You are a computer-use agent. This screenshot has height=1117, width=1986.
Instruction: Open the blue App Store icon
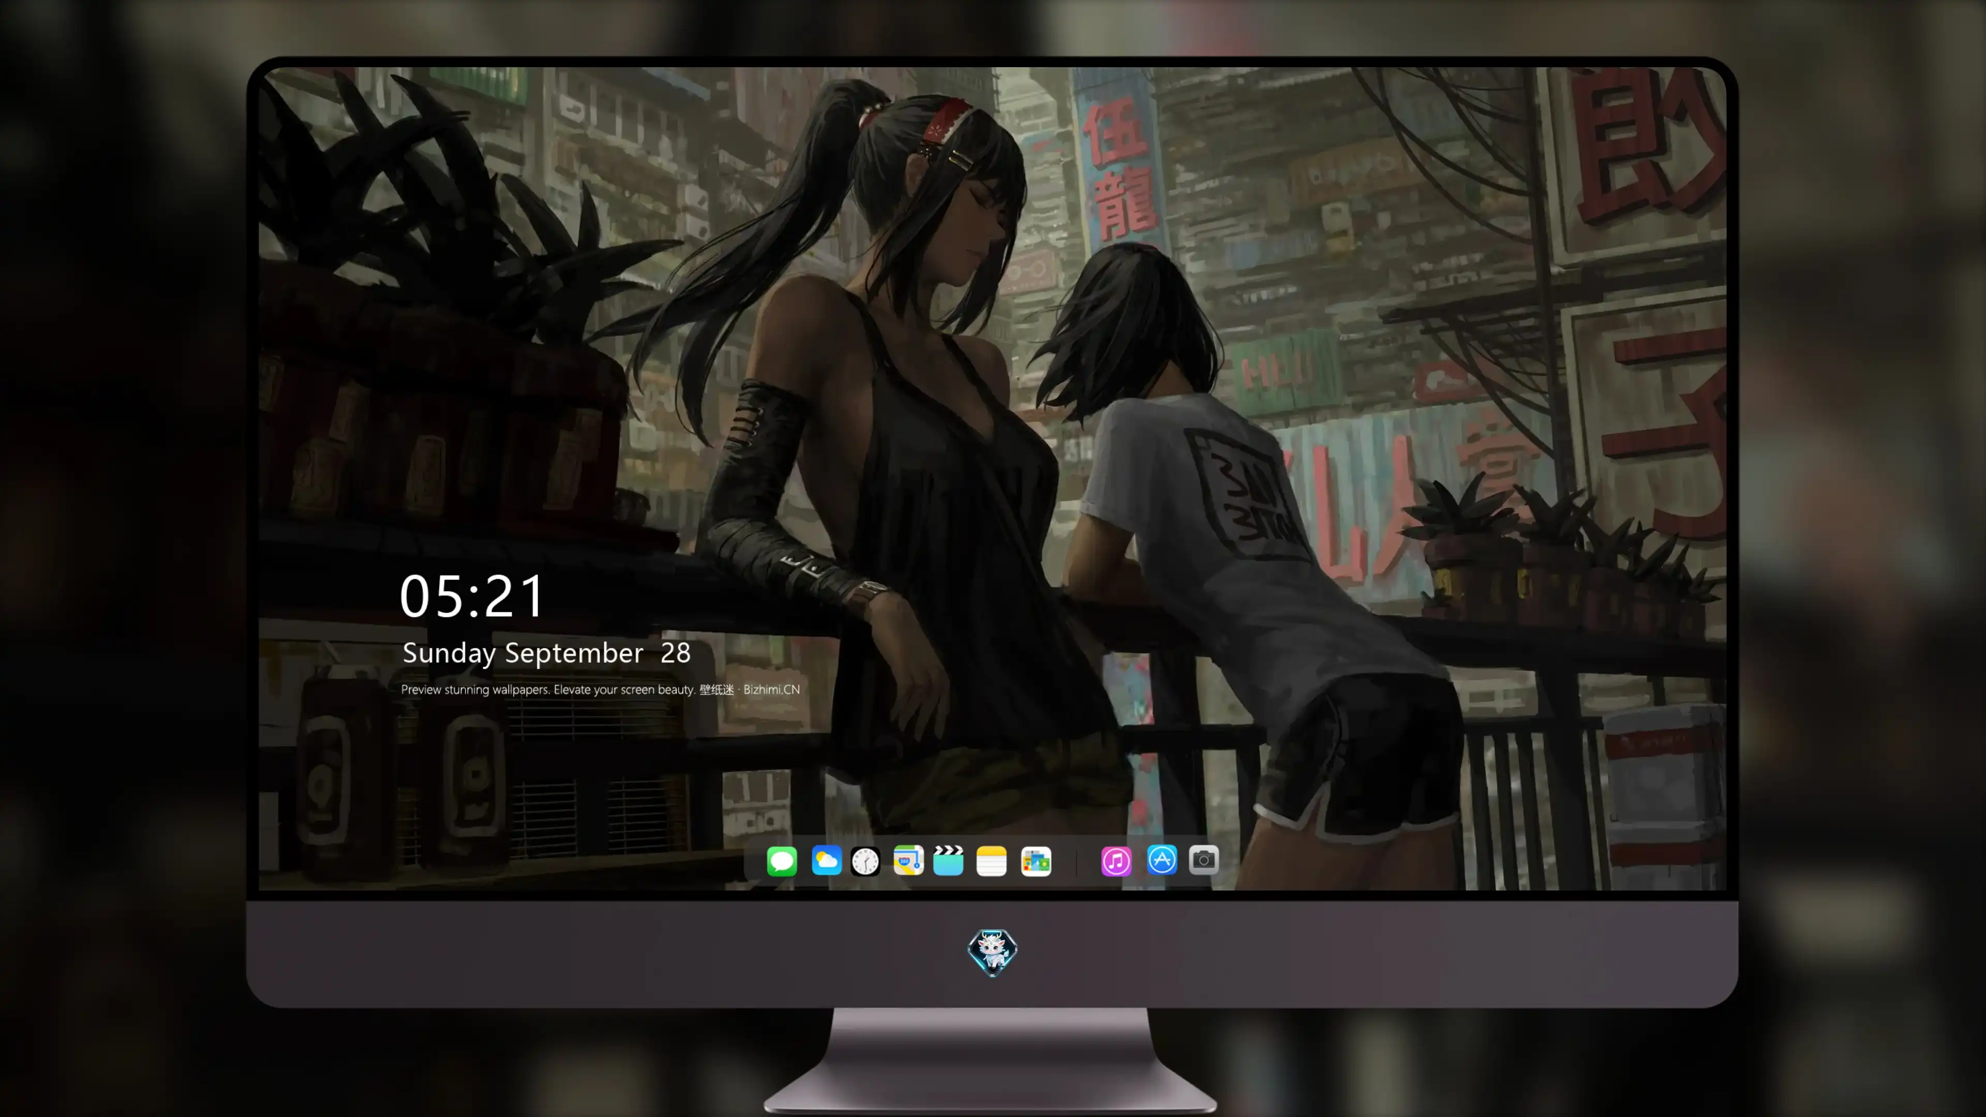click(x=1162, y=859)
